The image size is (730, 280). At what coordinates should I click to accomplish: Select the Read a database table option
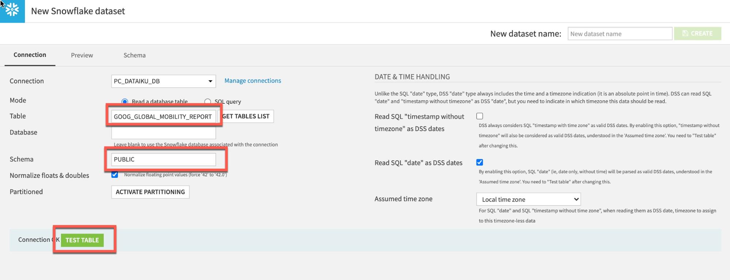pyautogui.click(x=125, y=101)
